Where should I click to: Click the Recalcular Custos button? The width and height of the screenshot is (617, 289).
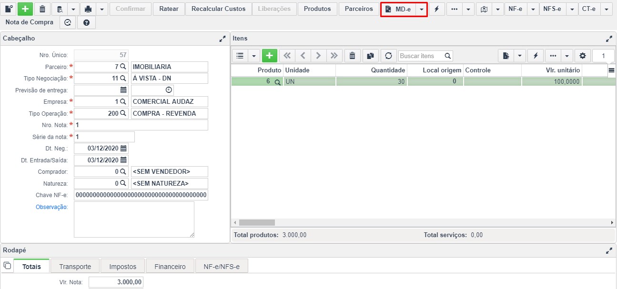218,9
